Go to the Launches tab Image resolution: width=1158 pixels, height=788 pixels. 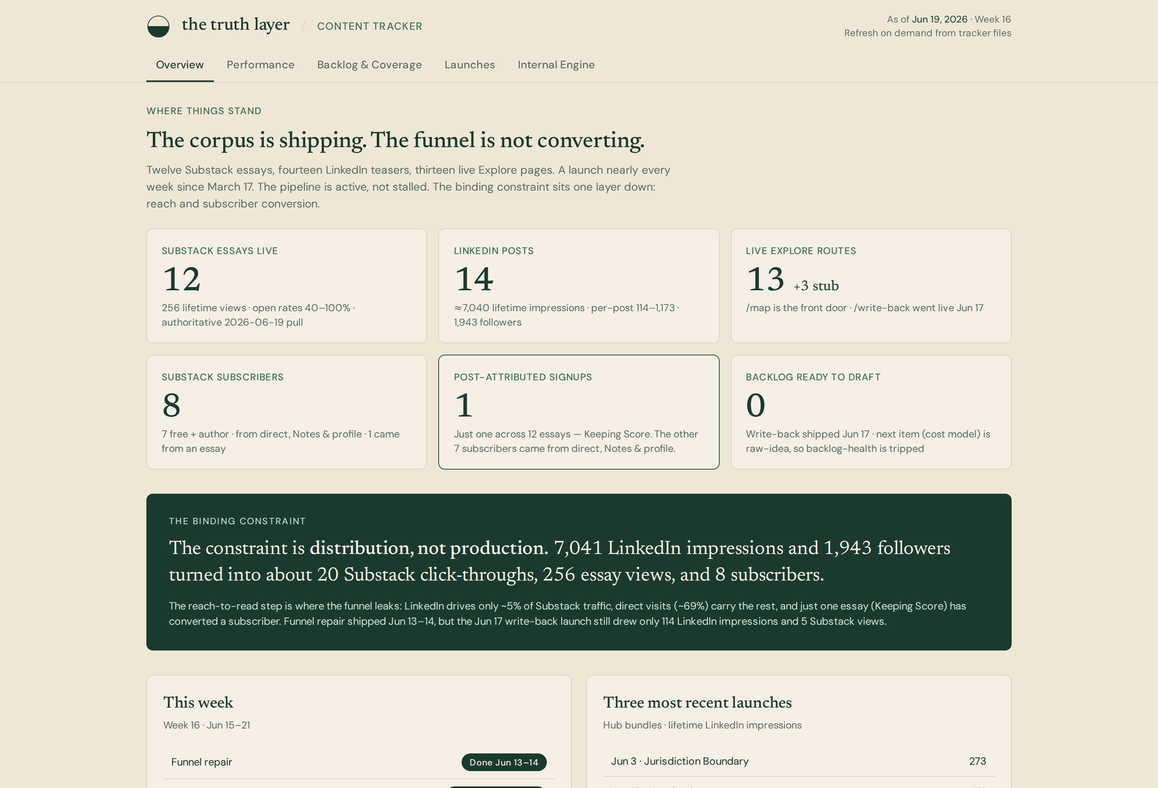point(469,65)
